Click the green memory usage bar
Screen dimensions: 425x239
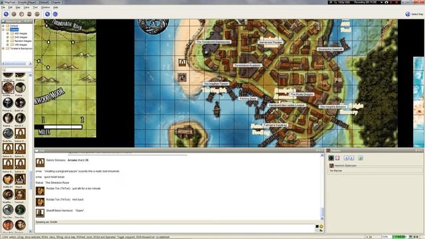coord(400,237)
